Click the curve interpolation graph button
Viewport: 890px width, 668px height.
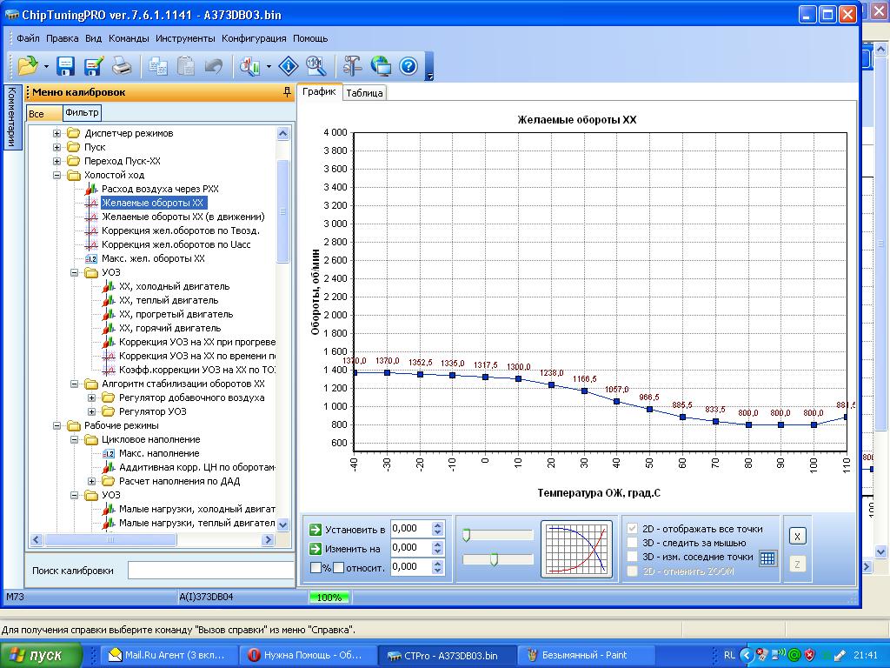tap(576, 549)
